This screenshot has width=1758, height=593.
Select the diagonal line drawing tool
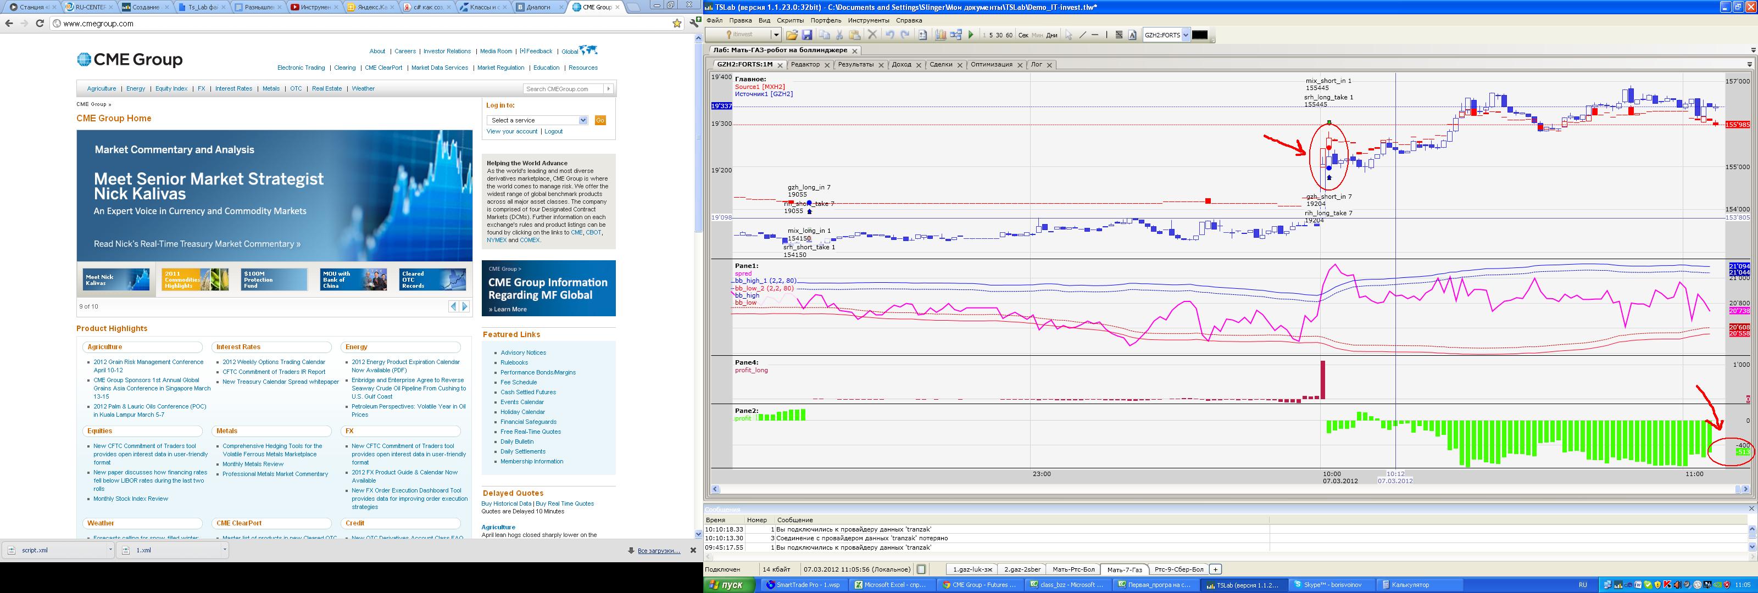1082,35
